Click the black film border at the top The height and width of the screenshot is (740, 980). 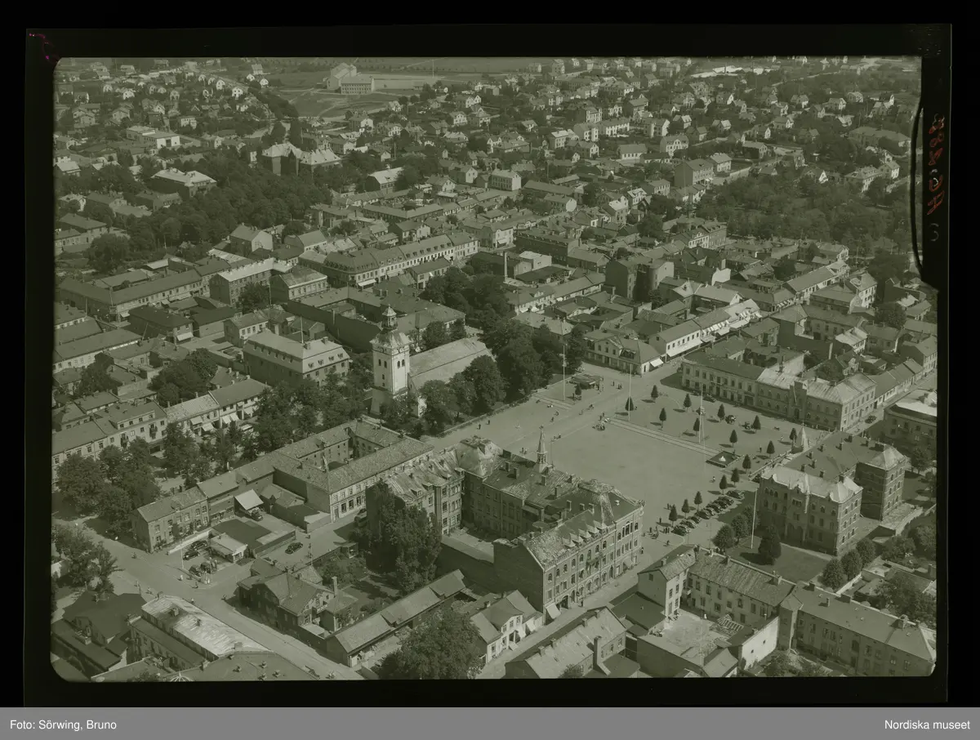(490, 42)
